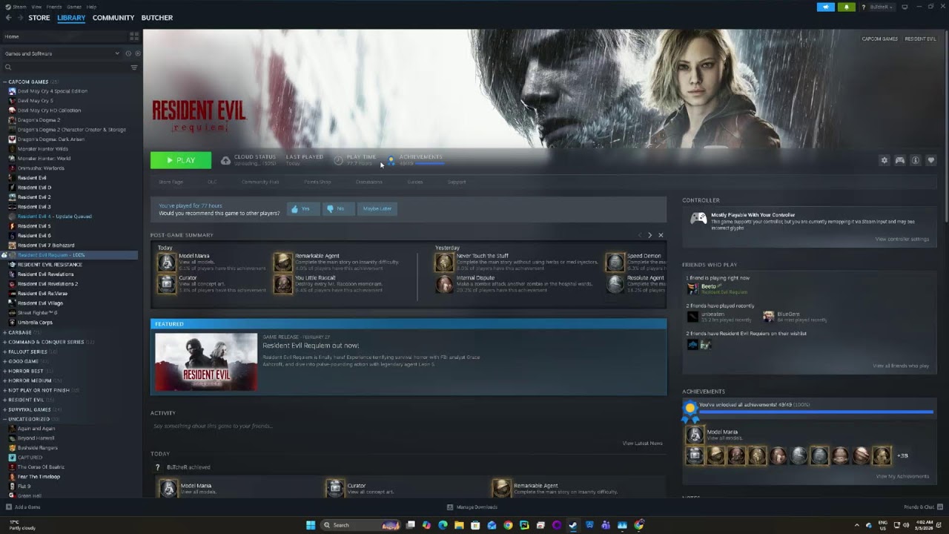The image size is (949, 534).
Task: Open advanced filter options icon
Action: coord(134,67)
